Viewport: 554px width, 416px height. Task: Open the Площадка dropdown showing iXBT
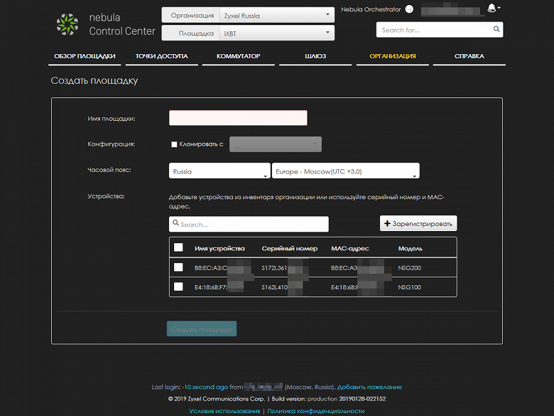277,33
